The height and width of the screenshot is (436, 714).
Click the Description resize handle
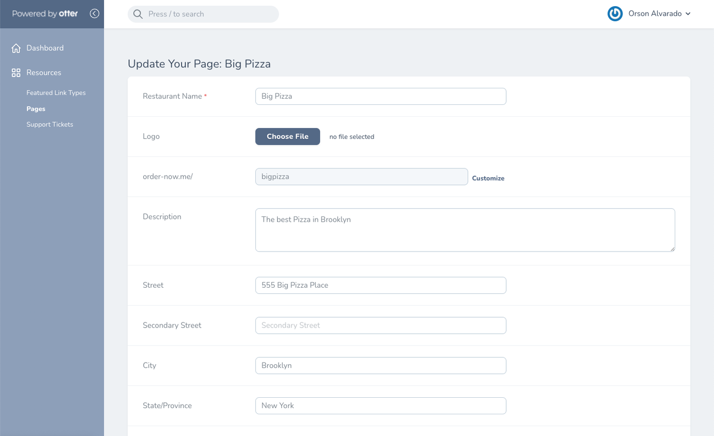pos(672,249)
